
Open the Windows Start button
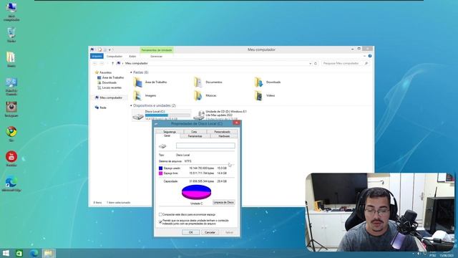coord(6,253)
